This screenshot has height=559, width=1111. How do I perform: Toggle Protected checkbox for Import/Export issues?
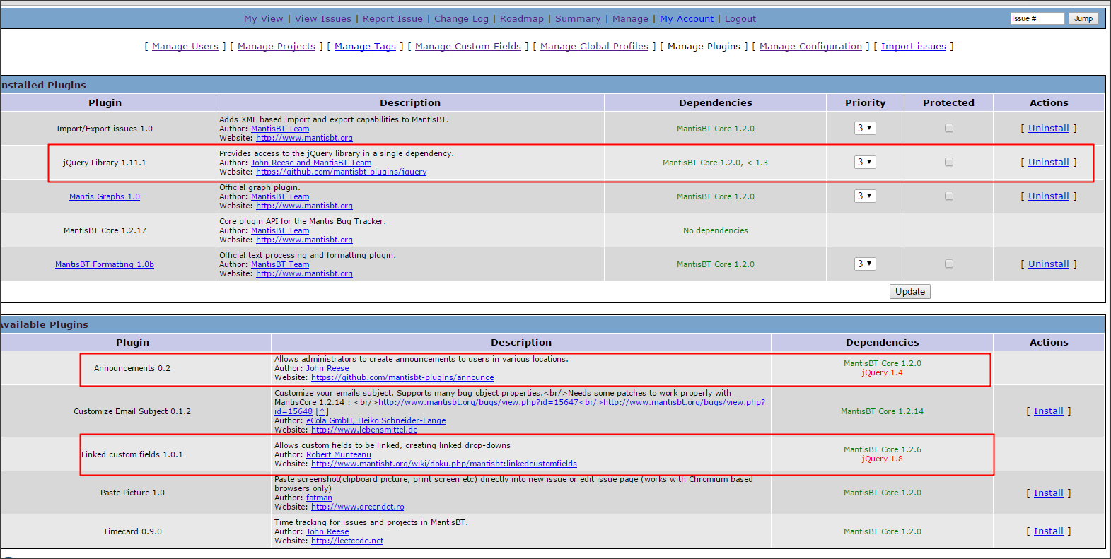tap(949, 129)
